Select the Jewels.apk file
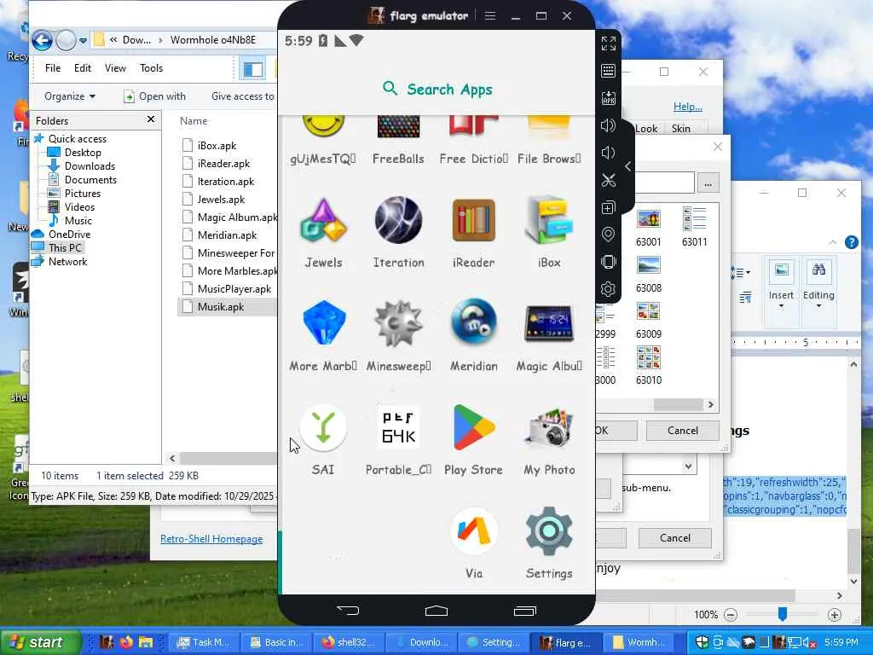This screenshot has height=655, width=873. point(221,199)
